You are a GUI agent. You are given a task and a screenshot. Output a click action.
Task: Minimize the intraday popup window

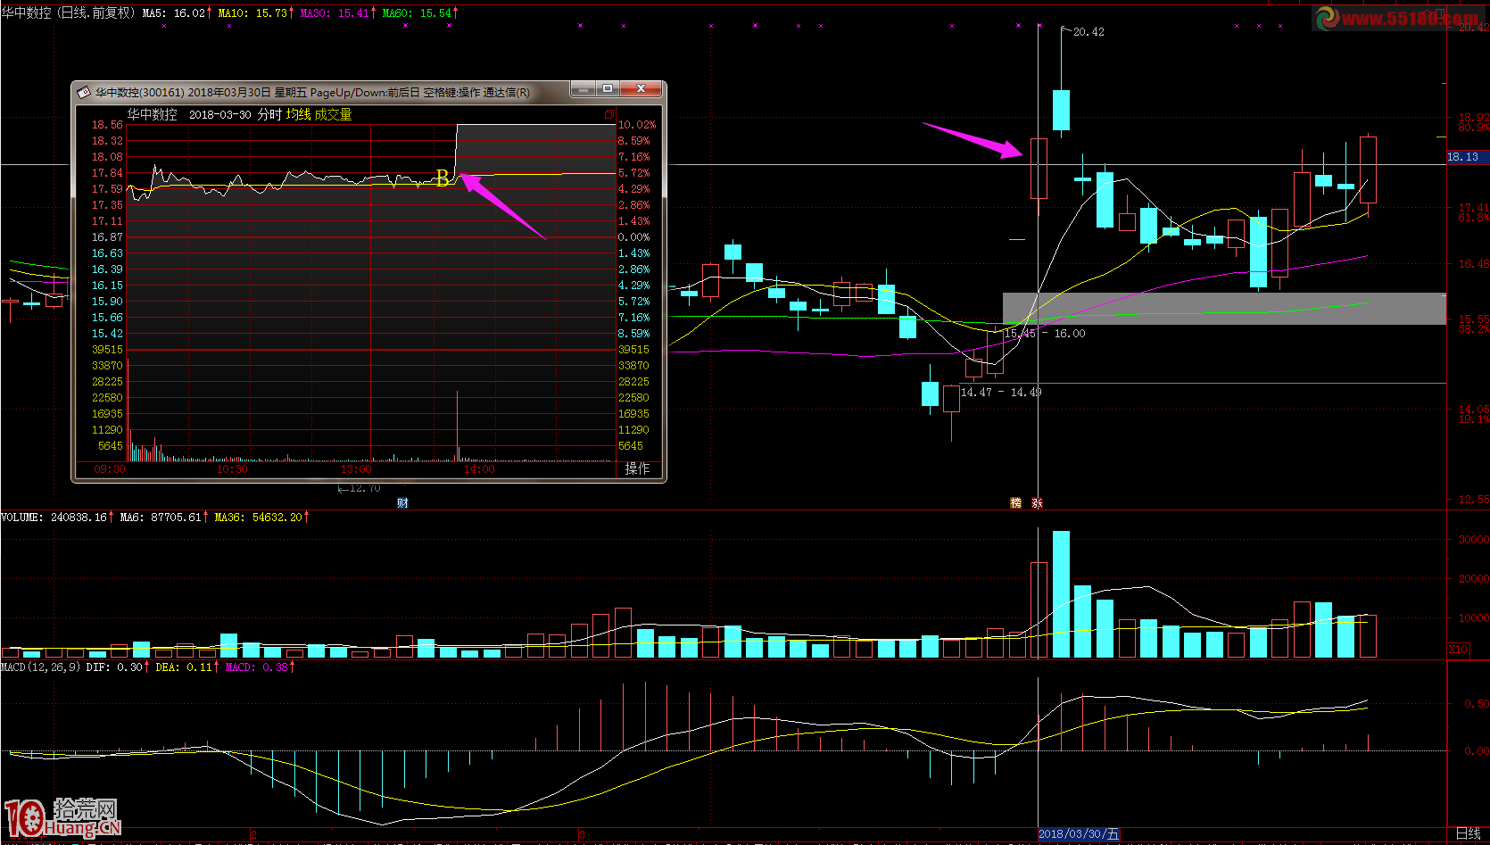click(x=584, y=89)
